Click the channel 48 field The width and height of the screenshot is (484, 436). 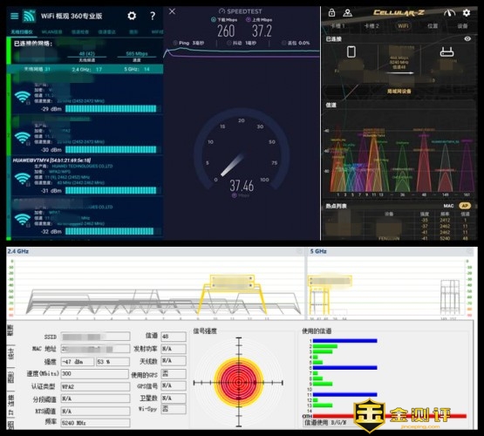(174, 337)
